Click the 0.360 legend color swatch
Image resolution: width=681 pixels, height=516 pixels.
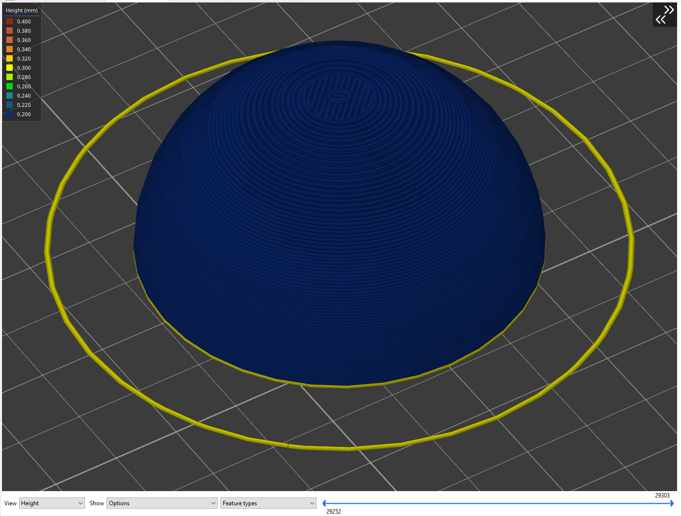(9, 40)
